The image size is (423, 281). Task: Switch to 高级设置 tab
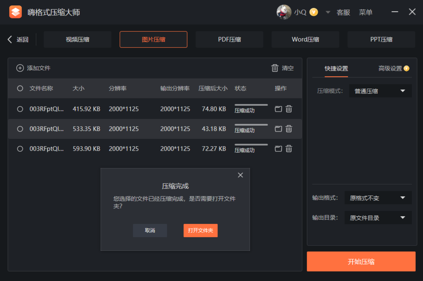point(390,69)
